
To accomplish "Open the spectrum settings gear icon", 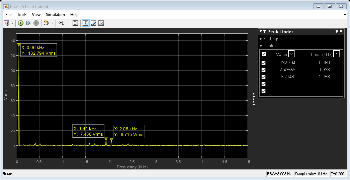I will (x=7, y=23).
